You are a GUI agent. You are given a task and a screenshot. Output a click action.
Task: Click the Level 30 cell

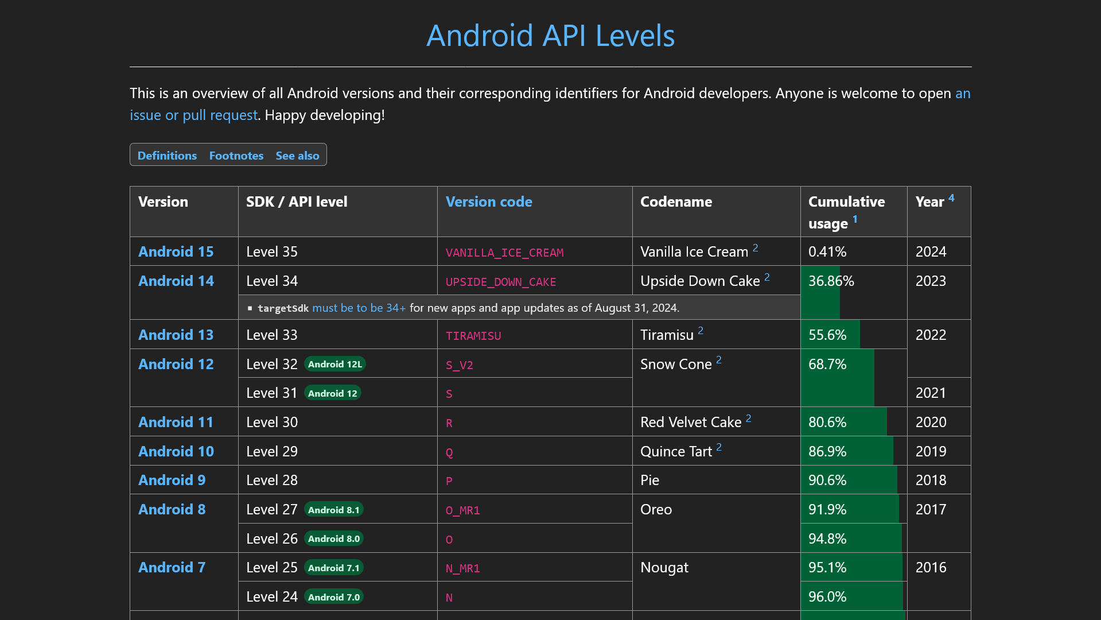(x=338, y=422)
